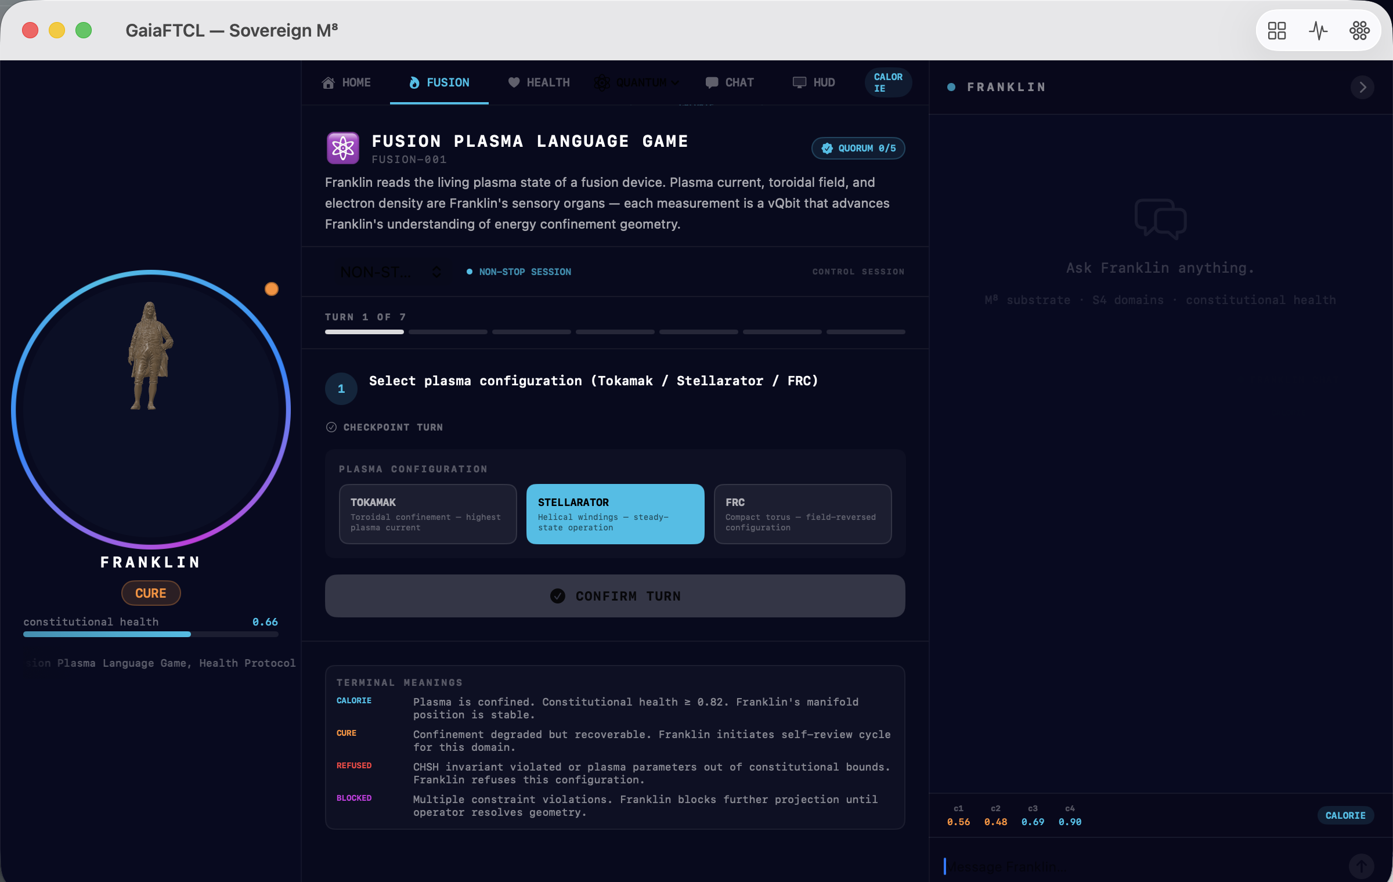Viewport: 1393px width, 882px height.
Task: Switch to the FUSION tab
Action: coord(439,83)
